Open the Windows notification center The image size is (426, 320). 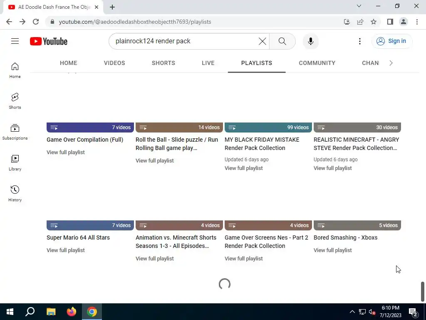[x=413, y=312]
